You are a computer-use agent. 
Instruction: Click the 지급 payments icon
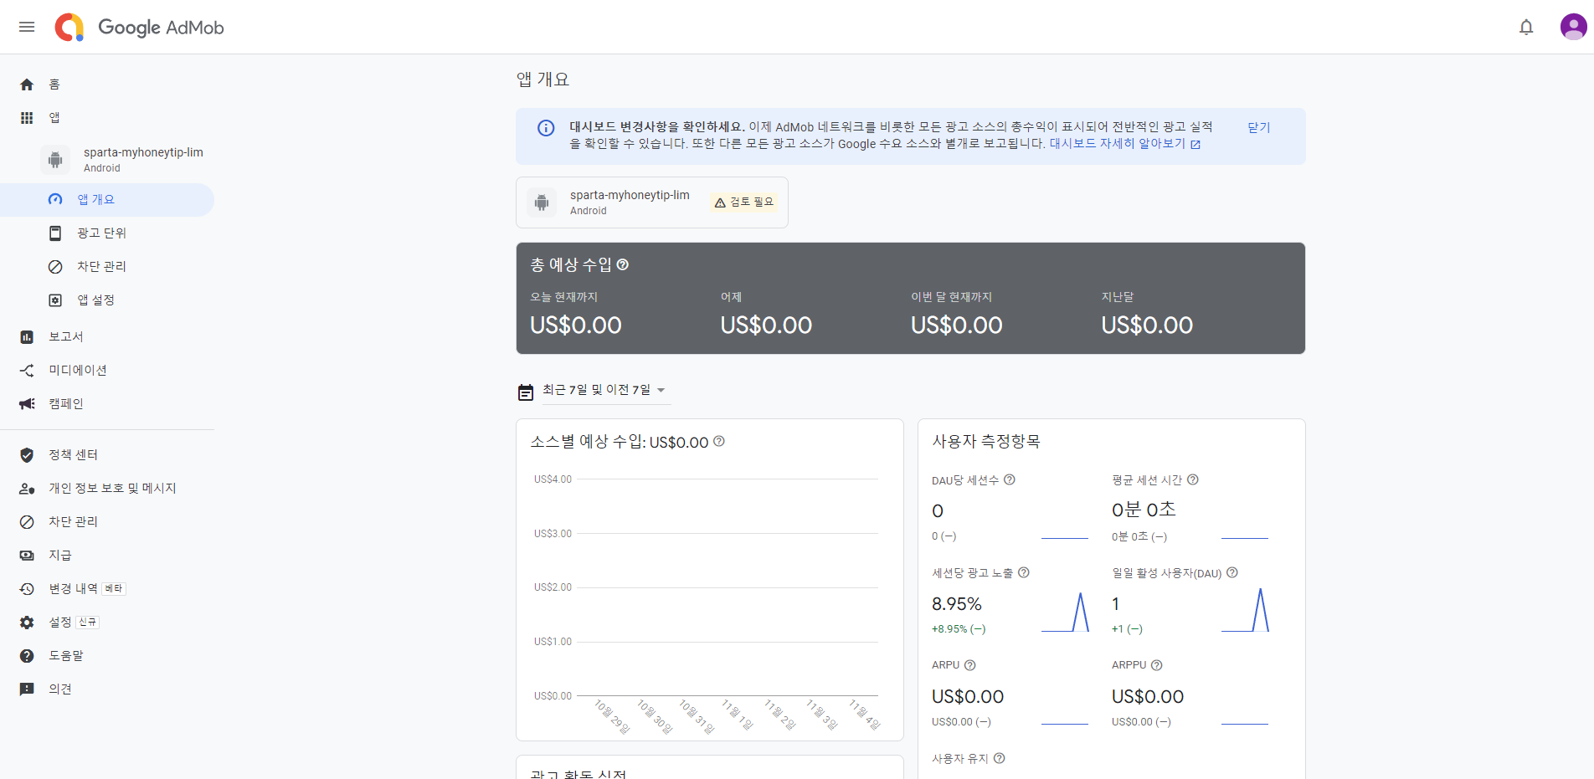pyautogui.click(x=27, y=556)
